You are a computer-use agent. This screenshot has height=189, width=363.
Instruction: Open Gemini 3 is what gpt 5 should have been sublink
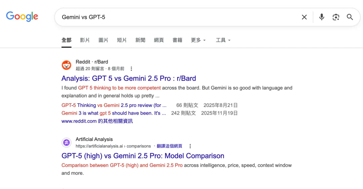point(114,113)
